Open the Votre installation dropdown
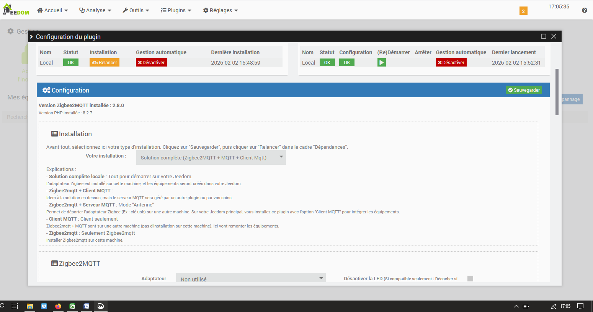 coord(211,158)
